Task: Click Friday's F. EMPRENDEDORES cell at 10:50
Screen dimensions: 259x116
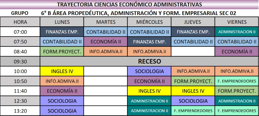Action: pos(237,81)
